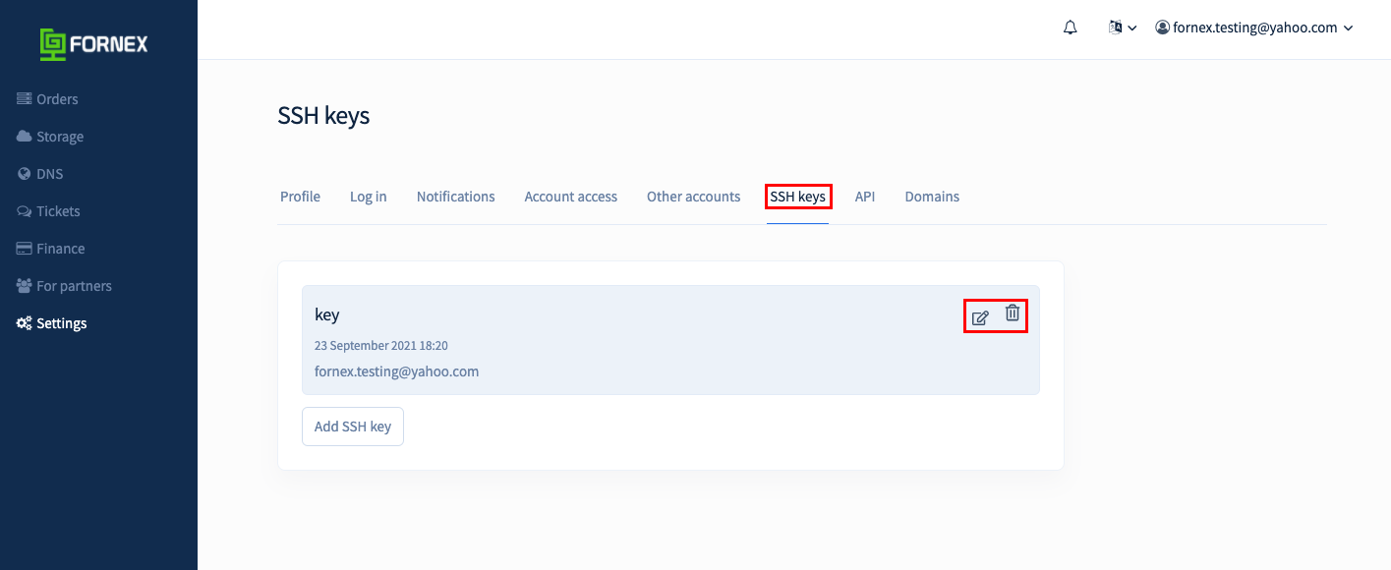Screen dimensions: 1391x570
Task: Click the Orders server icon
Action: [25, 99]
